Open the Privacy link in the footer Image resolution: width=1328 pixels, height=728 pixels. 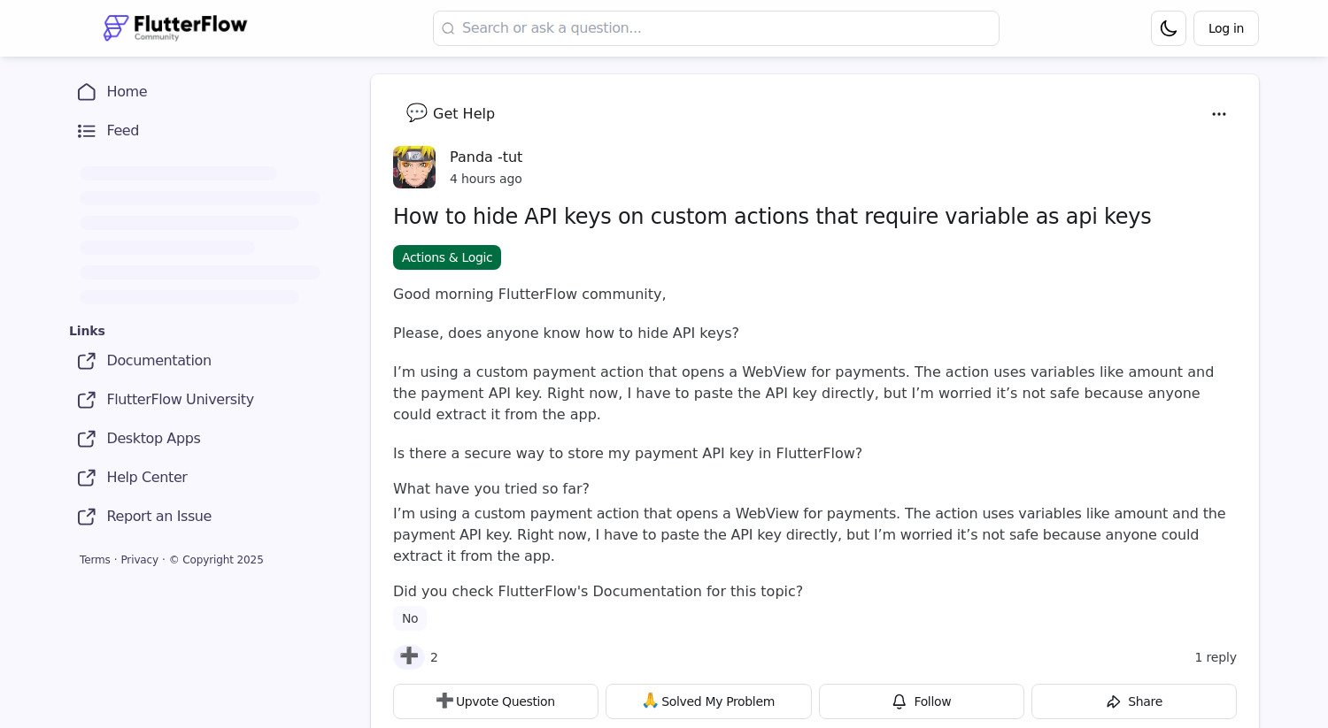click(139, 559)
